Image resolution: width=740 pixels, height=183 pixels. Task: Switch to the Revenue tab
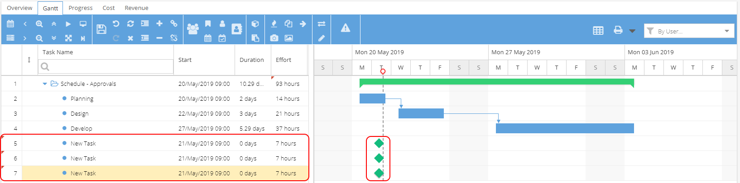coord(136,8)
